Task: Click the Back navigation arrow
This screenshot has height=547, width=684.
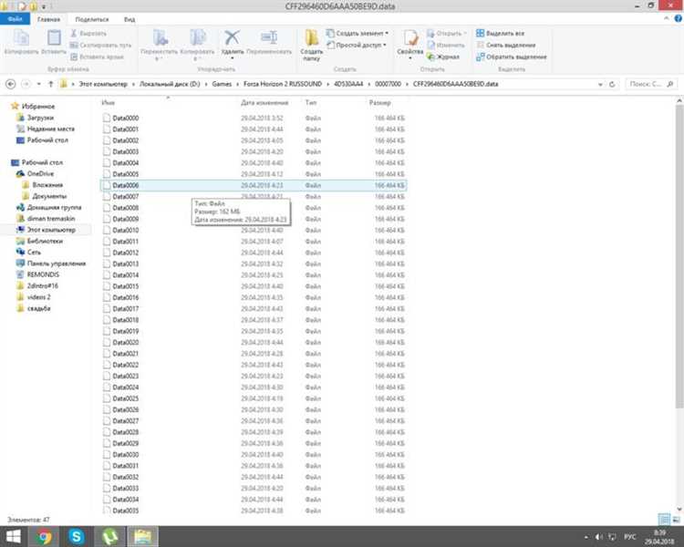Action: click(11, 84)
